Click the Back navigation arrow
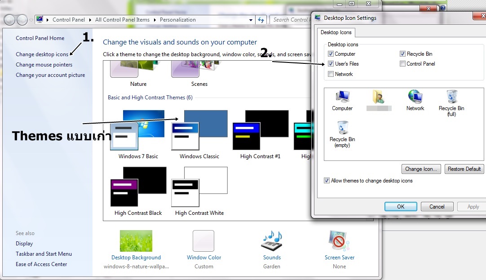The image size is (486, 280). pyautogui.click(x=9, y=20)
